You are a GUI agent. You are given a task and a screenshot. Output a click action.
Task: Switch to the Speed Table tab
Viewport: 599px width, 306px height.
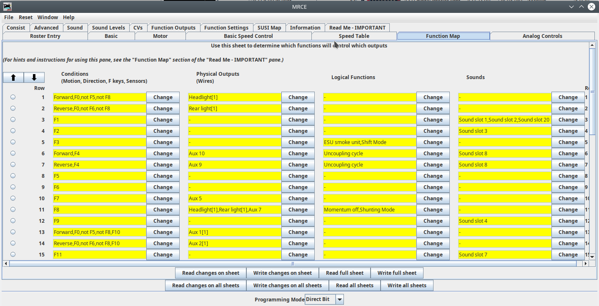coord(354,36)
